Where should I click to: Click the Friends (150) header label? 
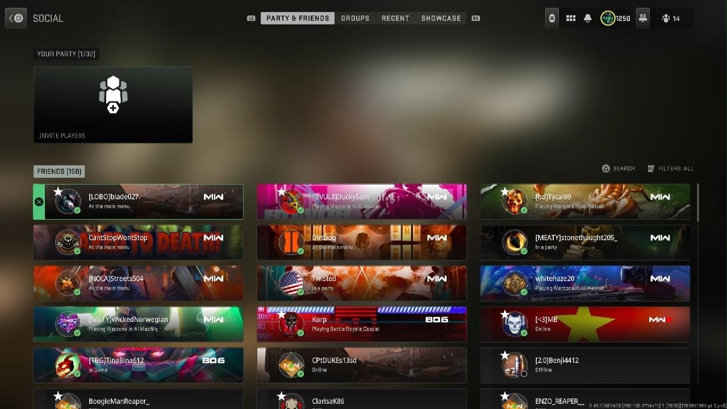(x=59, y=172)
